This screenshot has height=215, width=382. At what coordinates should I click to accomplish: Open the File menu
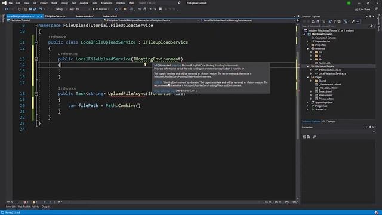(11, 3)
